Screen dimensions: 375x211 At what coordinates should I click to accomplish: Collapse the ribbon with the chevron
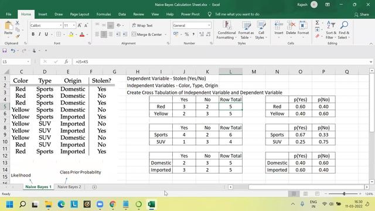(x=371, y=43)
